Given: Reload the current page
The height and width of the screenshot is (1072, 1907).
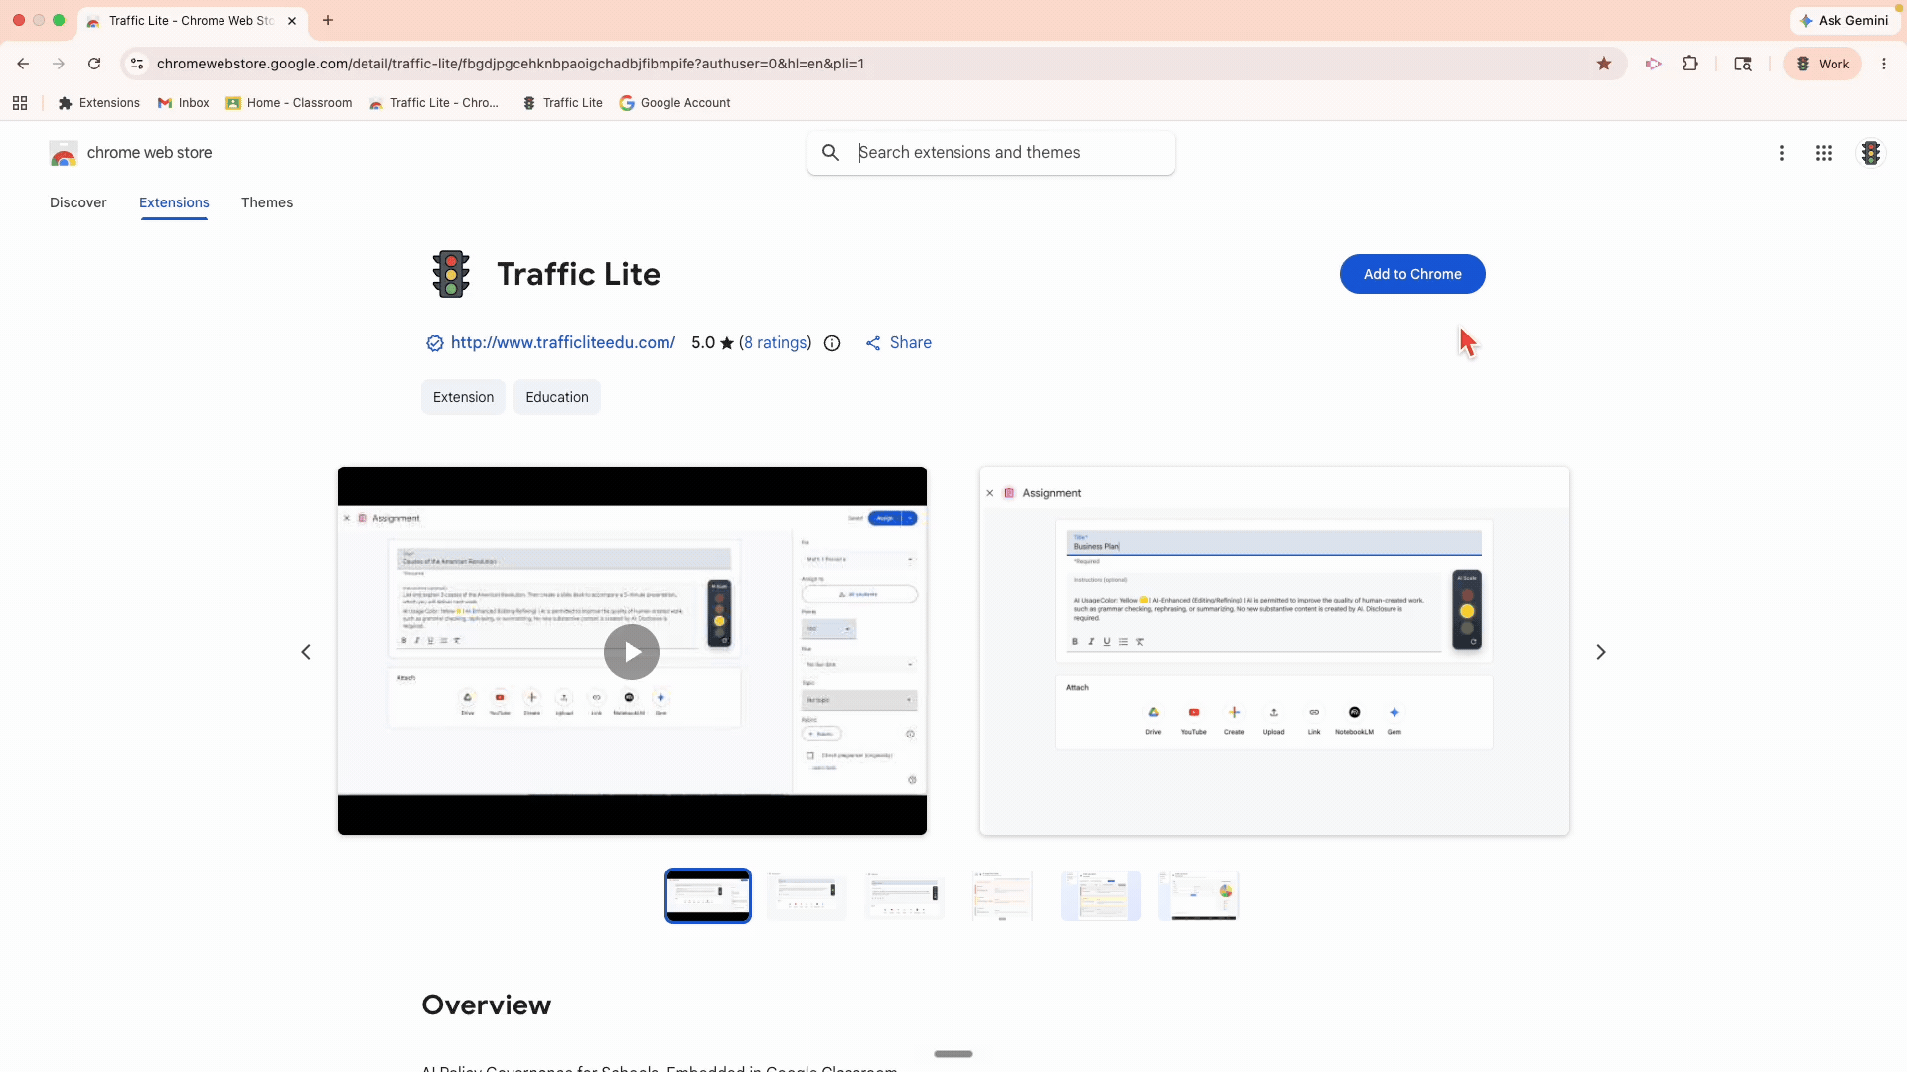Looking at the screenshot, I should (94, 64).
